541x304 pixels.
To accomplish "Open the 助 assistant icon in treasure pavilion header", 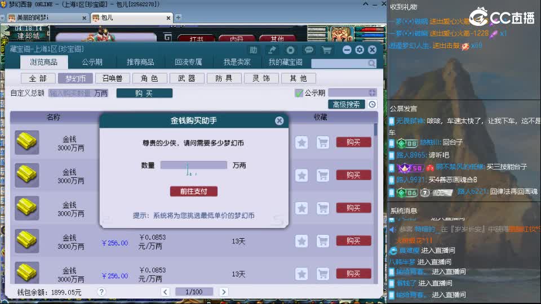I will point(253,50).
